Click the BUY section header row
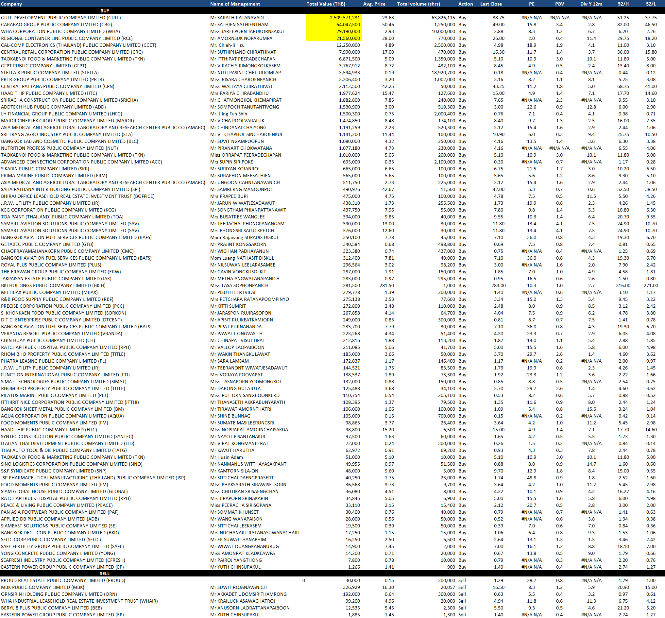The height and width of the screenshot is (618, 665). coord(105,11)
